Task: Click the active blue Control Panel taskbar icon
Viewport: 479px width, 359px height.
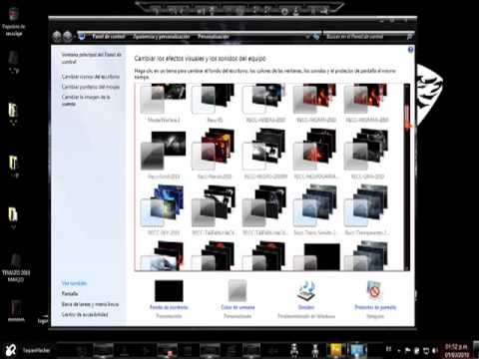Action: (357, 350)
